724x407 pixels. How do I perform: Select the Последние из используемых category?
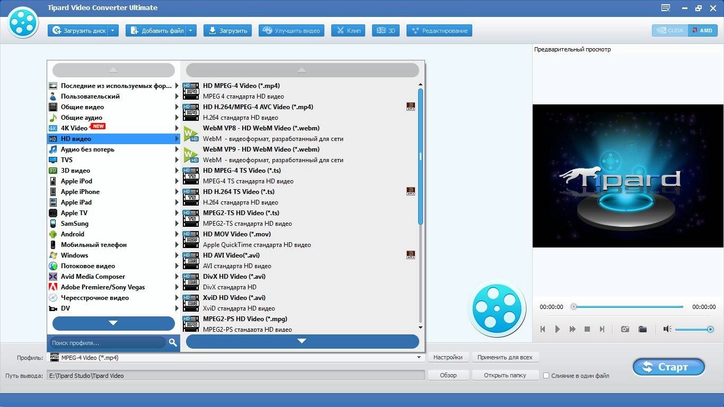pos(114,85)
